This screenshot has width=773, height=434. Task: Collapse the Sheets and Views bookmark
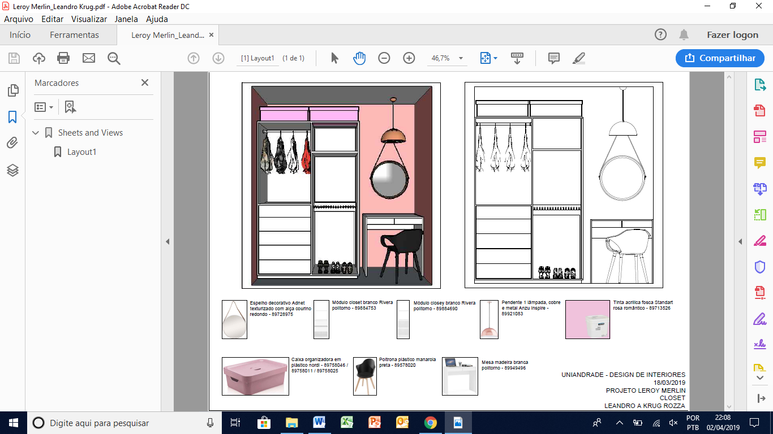pos(36,133)
